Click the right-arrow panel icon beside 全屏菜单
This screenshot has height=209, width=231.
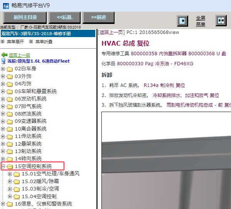point(182,21)
